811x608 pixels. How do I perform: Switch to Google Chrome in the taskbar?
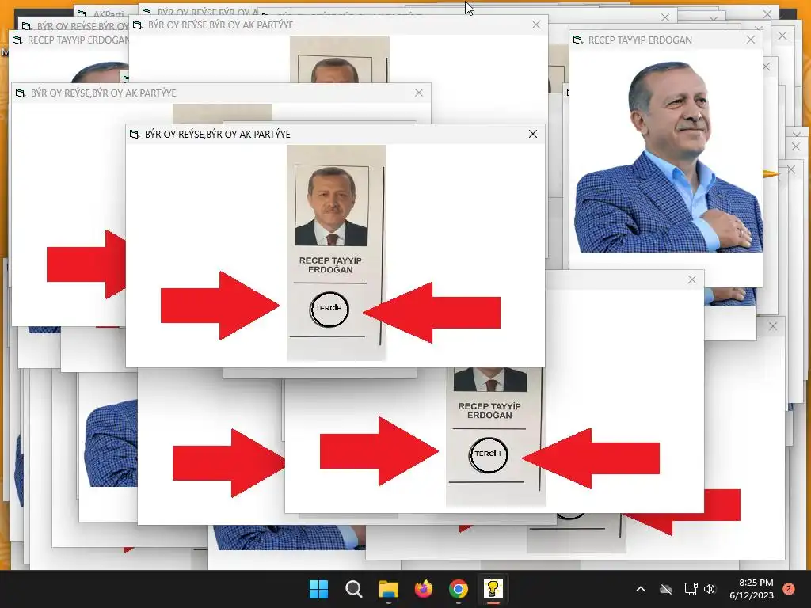tap(459, 589)
